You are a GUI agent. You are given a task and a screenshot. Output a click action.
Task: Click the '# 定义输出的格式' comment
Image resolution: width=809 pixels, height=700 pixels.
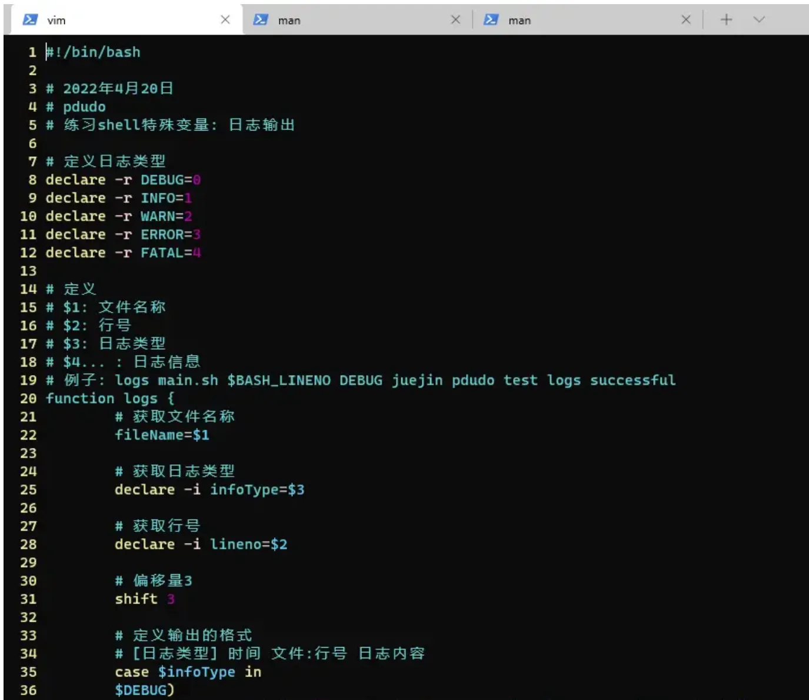coord(184,635)
